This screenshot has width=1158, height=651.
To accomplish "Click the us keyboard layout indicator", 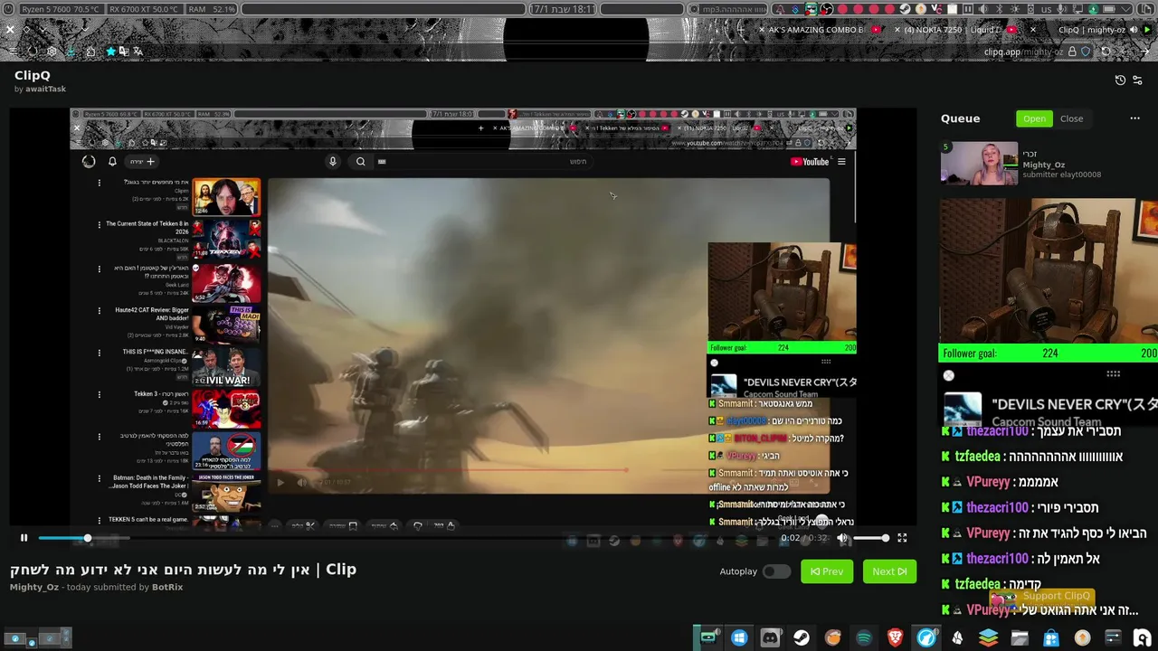I will (x=1046, y=9).
